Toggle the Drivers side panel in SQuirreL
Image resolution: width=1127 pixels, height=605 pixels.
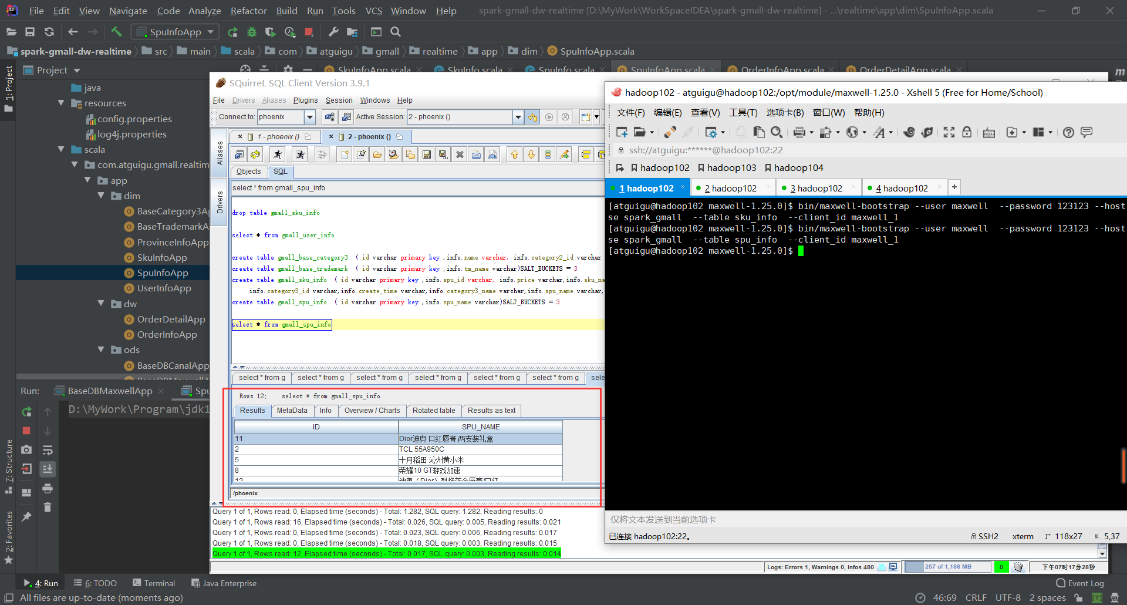pyautogui.click(x=220, y=201)
